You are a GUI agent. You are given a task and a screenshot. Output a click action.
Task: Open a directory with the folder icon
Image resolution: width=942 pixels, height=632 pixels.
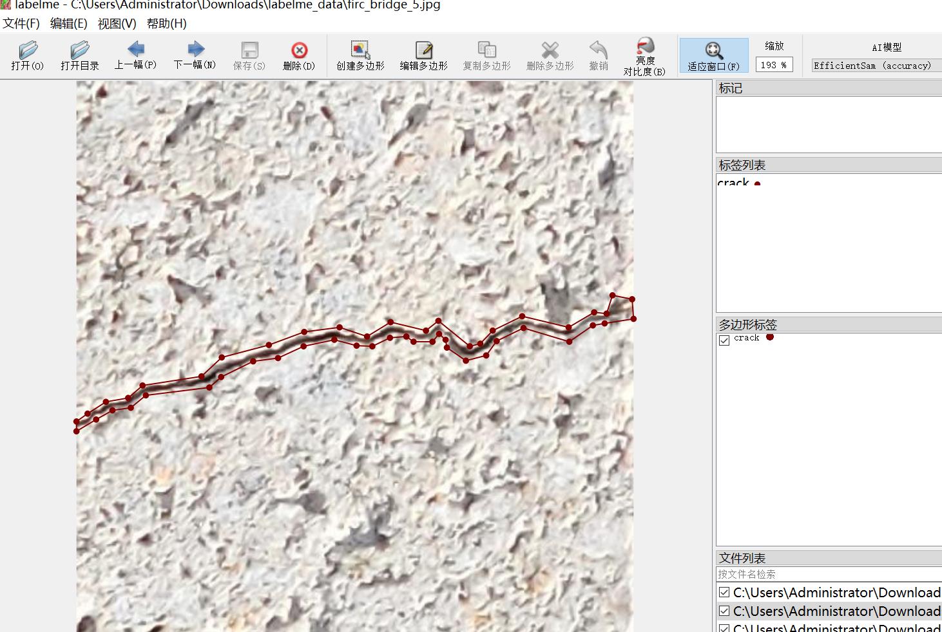[79, 55]
